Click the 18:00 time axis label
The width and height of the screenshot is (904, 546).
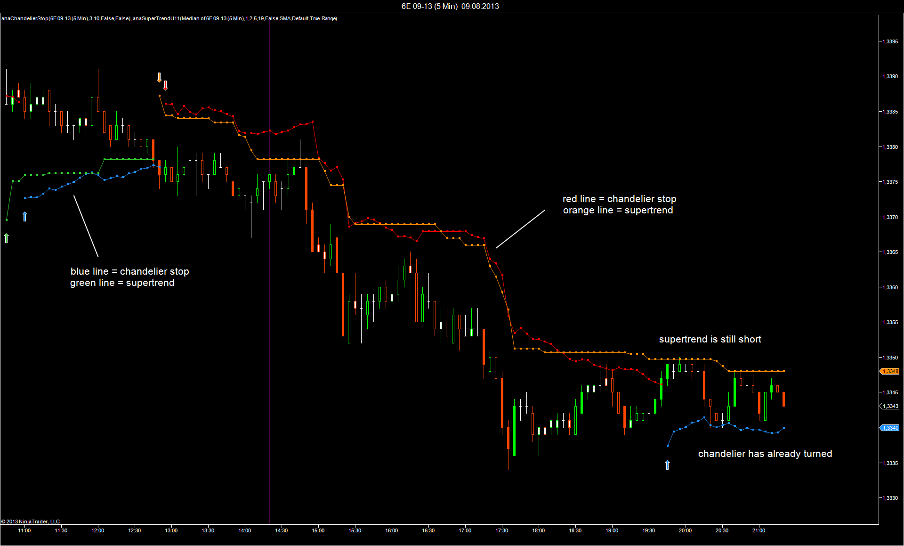(x=538, y=530)
